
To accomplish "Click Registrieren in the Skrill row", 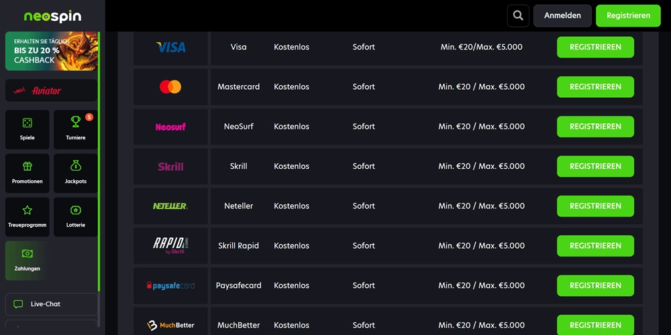I will coord(595,166).
